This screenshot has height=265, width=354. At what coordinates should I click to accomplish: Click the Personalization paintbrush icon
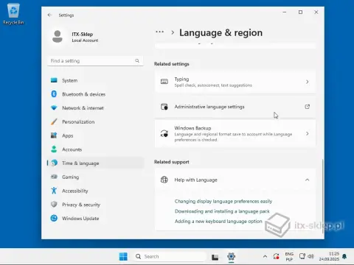[x=54, y=121]
